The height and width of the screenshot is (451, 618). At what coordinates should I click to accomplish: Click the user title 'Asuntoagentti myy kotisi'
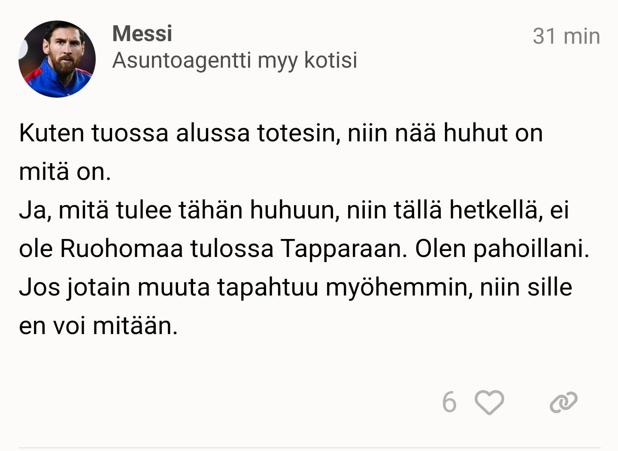(x=234, y=60)
